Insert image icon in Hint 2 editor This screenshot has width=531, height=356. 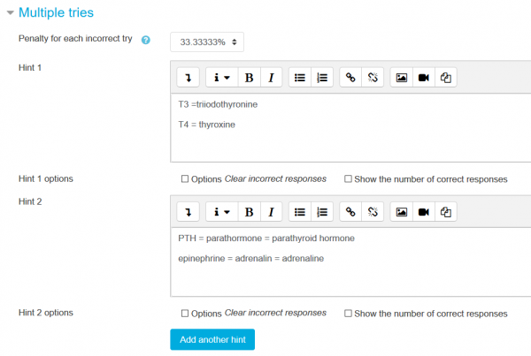[x=402, y=212]
